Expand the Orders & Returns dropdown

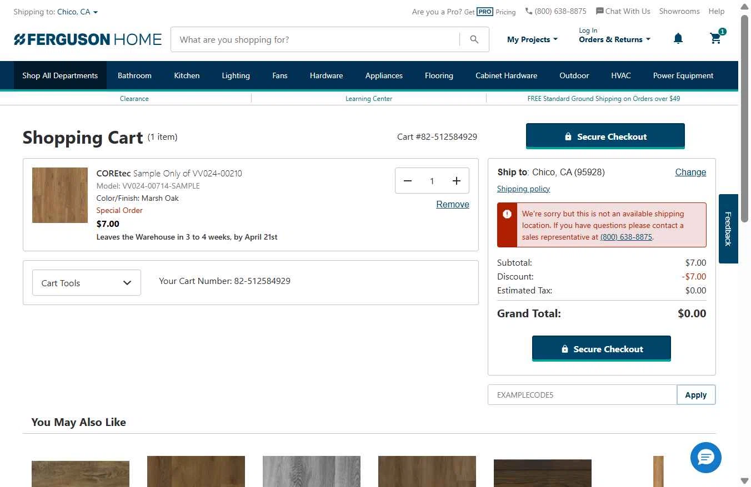(614, 39)
